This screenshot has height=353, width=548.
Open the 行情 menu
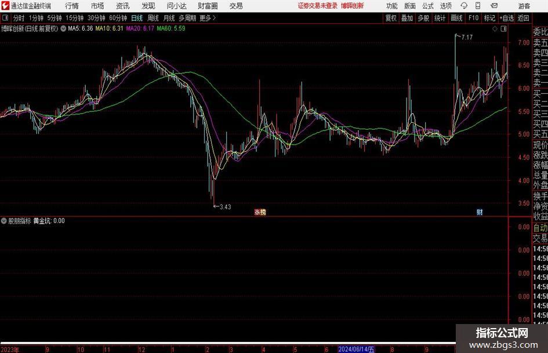(x=72, y=6)
